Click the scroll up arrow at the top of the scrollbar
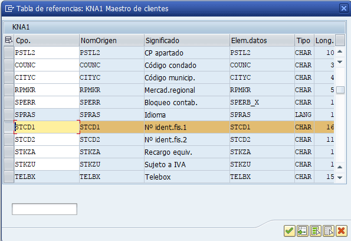Screen dimensions: 351x241 point(340,51)
